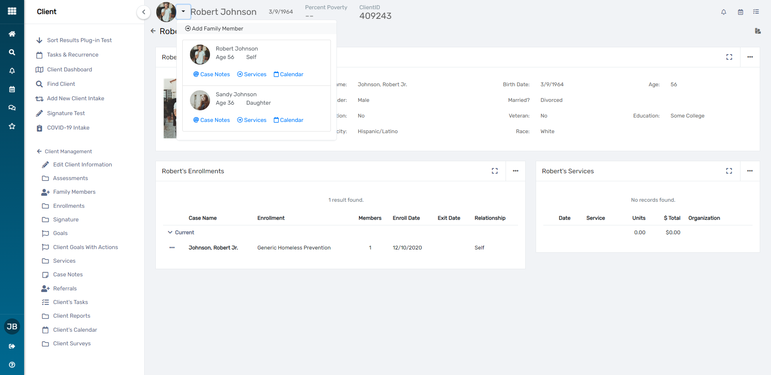771x375 pixels.
Task: Expand the family members dropdown arrow by Robert's photo
Action: [x=184, y=12]
